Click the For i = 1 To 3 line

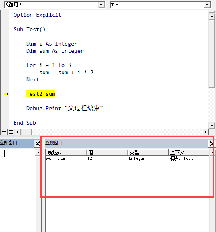coord(49,65)
